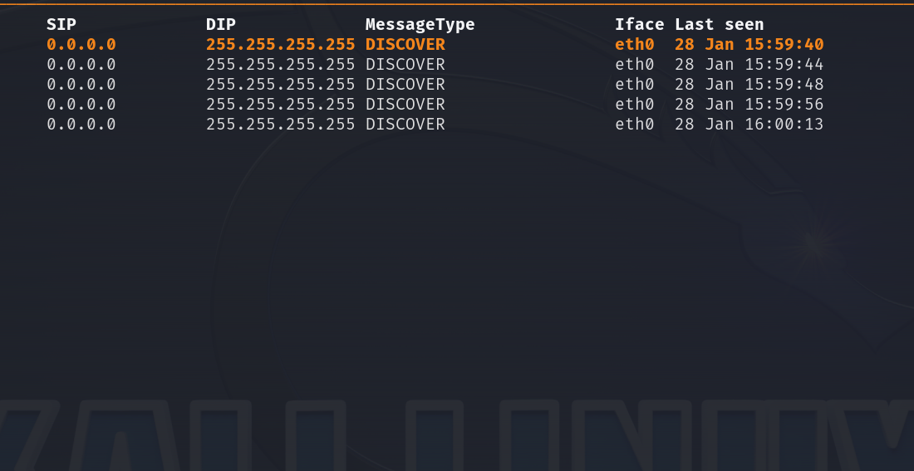Click the orange highlighted DISCOVER message type
The height and width of the screenshot is (471, 914).
[x=405, y=45]
